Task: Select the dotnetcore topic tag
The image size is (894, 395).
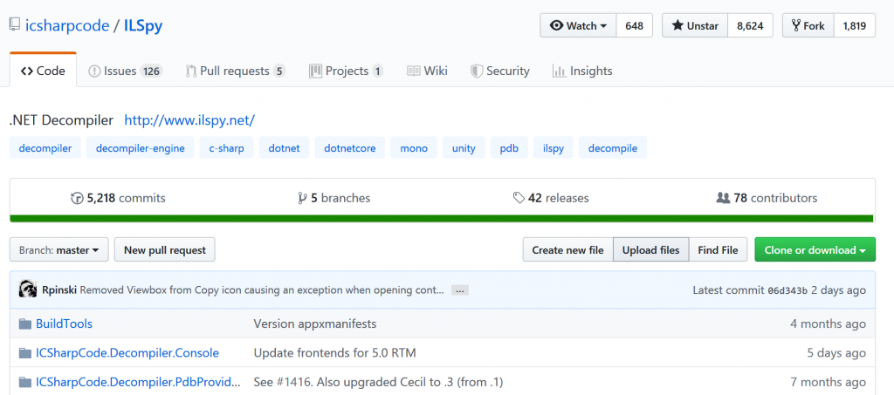Action: pyautogui.click(x=349, y=148)
